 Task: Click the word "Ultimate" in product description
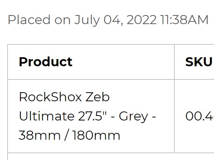[47, 116]
